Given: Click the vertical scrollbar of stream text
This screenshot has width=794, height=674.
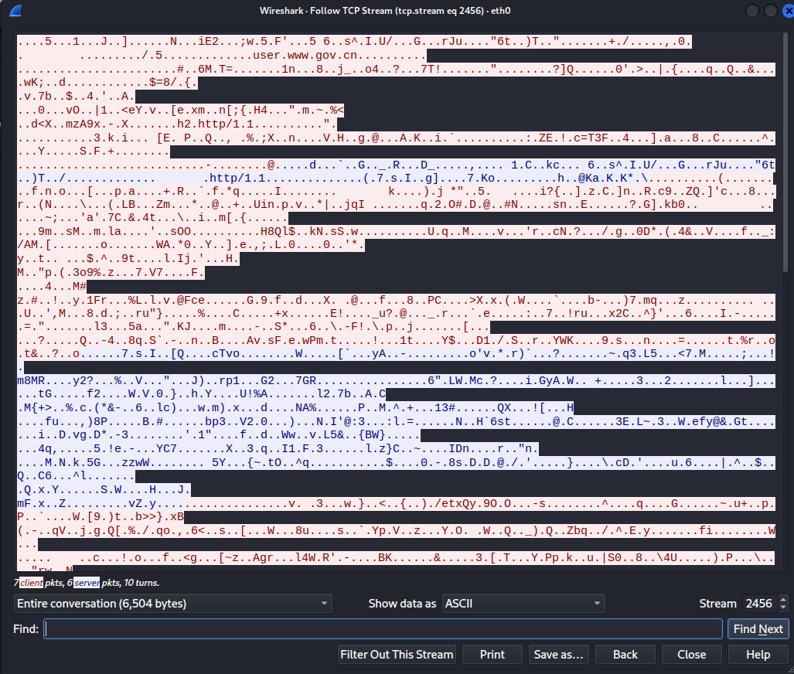Looking at the screenshot, I should point(785,152).
